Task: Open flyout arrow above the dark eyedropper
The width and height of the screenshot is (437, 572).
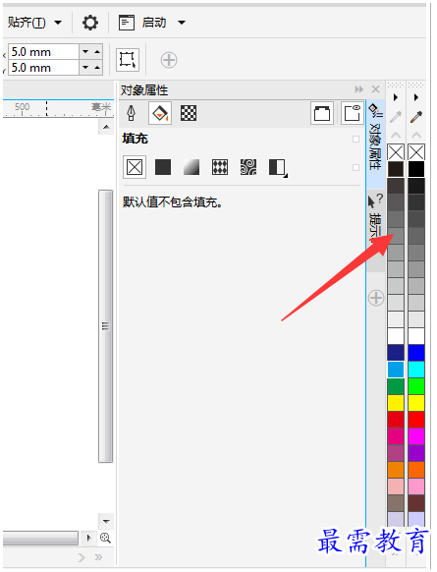Action: (416, 97)
